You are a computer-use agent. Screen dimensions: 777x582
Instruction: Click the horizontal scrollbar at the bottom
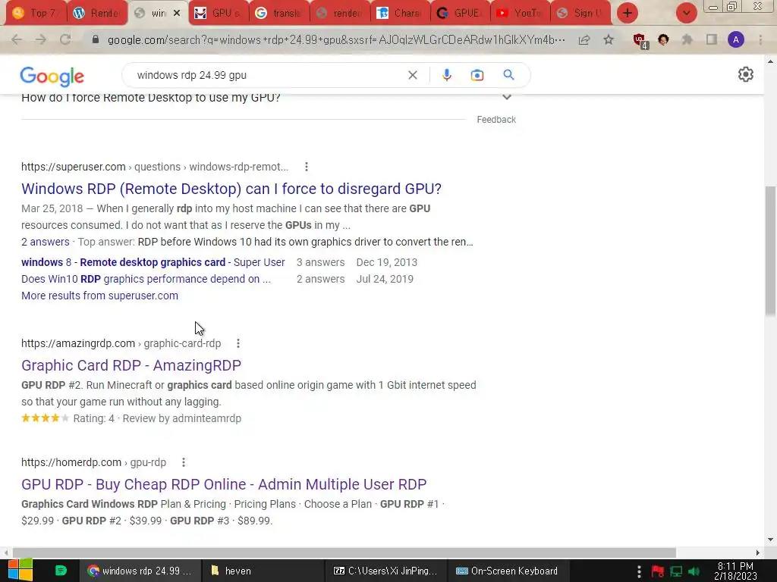(x=344, y=552)
